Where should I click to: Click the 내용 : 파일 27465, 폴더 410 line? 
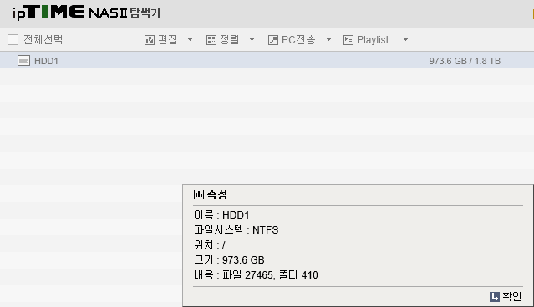click(256, 275)
